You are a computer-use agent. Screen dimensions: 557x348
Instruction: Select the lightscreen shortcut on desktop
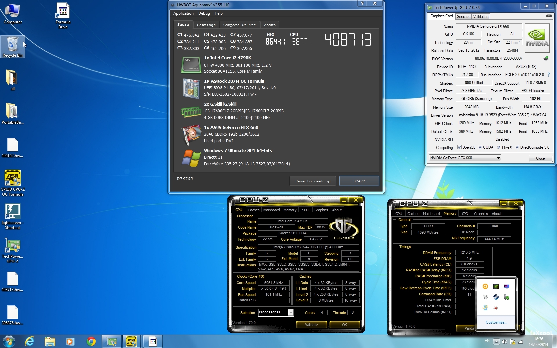[x=13, y=216]
